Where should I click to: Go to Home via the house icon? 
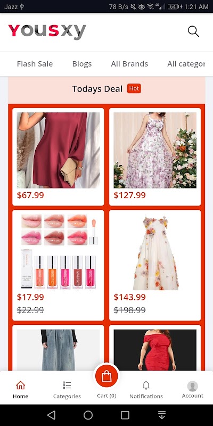point(20,385)
